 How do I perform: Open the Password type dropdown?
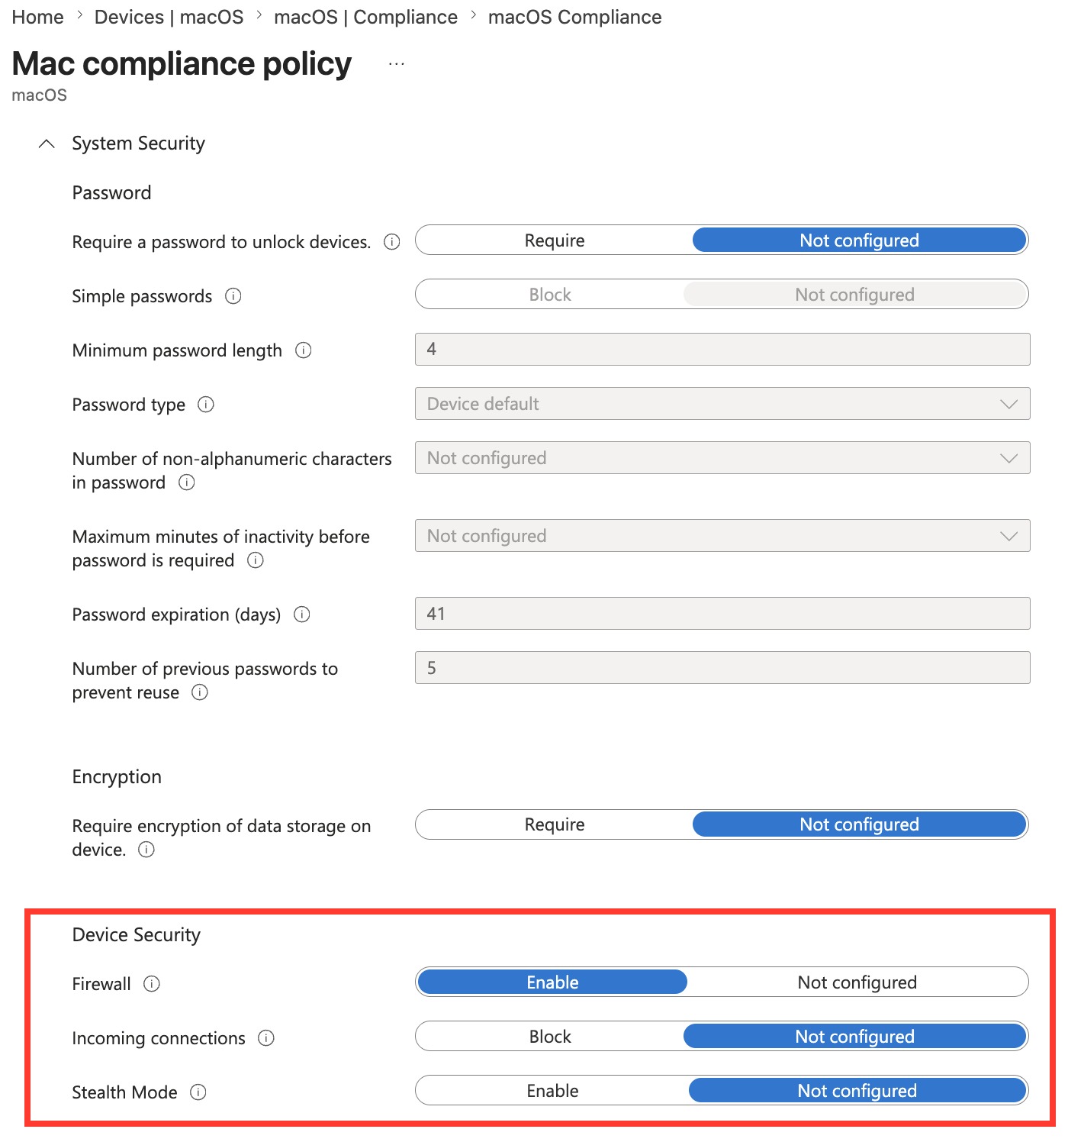click(722, 404)
